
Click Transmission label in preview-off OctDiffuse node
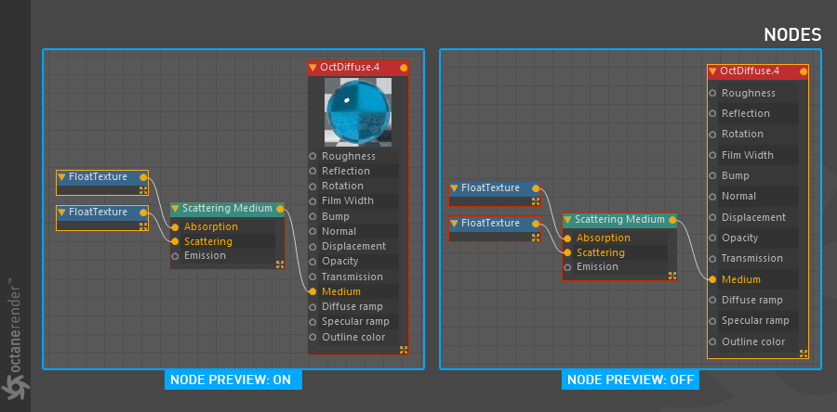tap(752, 258)
